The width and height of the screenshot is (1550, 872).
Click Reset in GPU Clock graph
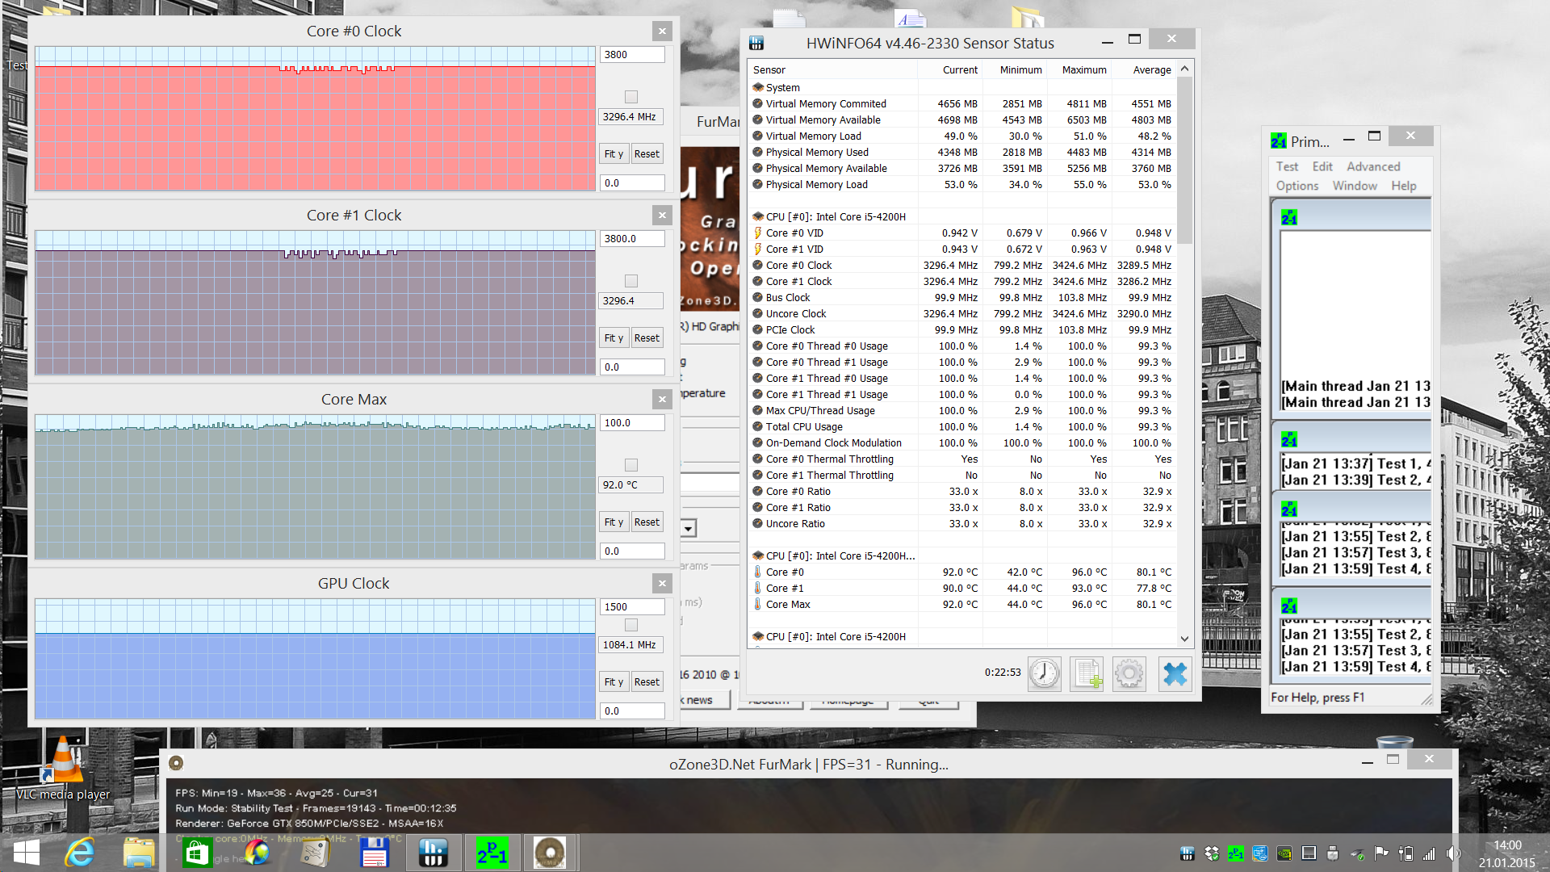[x=647, y=682]
